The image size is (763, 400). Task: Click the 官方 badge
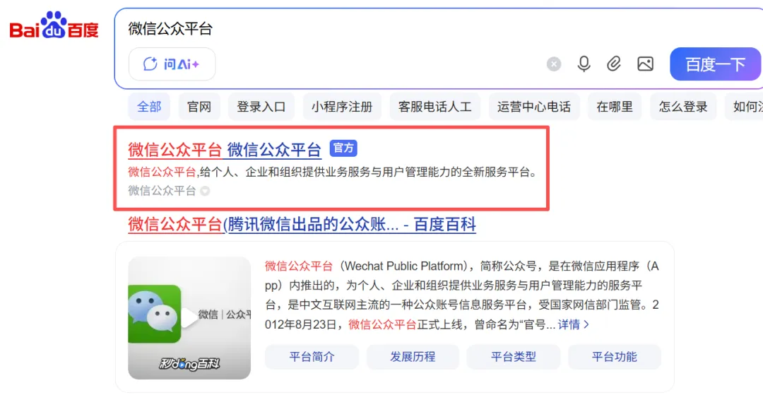(343, 148)
